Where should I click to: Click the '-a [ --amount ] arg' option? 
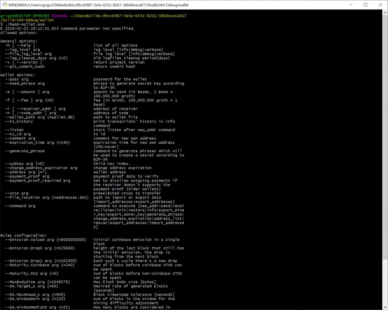click(x=27, y=92)
